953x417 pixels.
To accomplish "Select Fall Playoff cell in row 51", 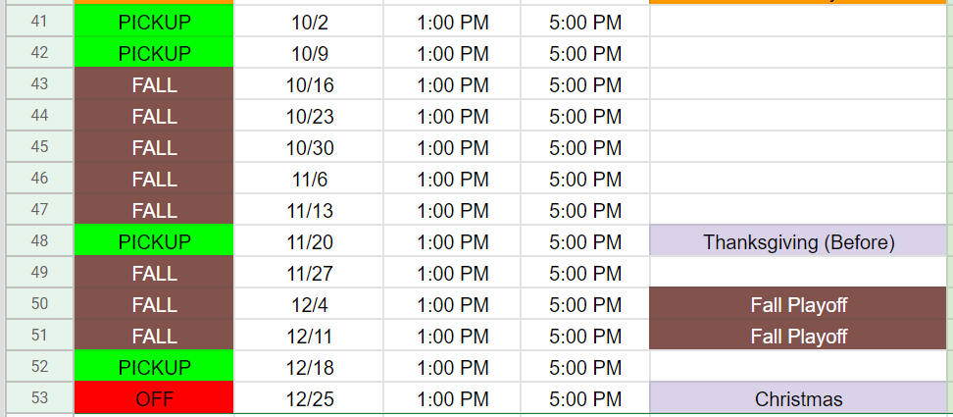I will coord(799,336).
